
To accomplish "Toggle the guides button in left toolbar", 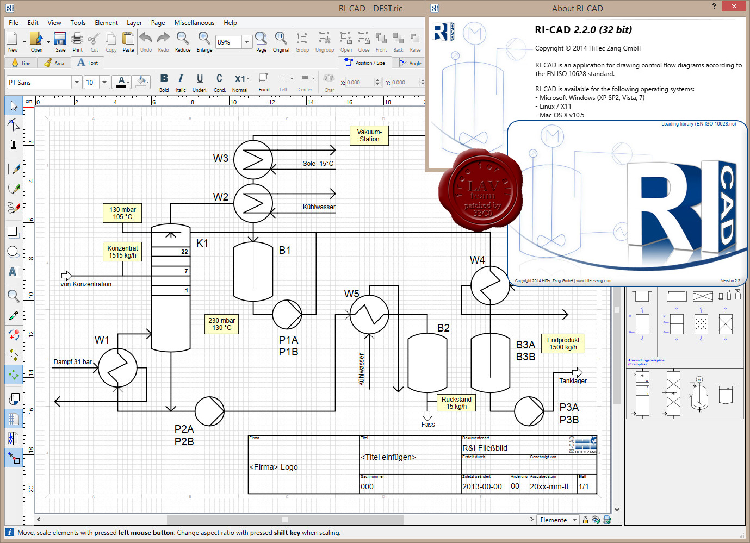I will click(14, 438).
